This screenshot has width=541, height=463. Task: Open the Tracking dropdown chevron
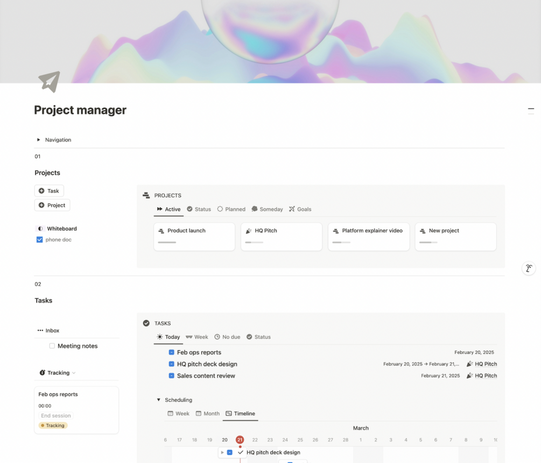[74, 373]
